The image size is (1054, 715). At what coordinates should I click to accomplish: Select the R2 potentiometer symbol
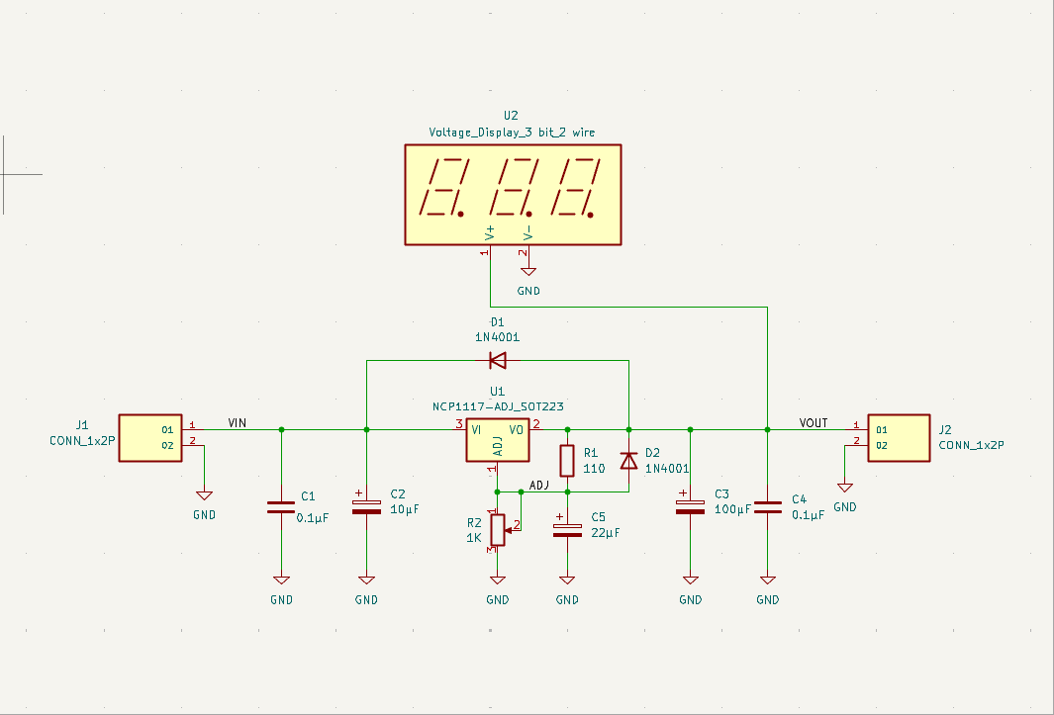point(498,529)
